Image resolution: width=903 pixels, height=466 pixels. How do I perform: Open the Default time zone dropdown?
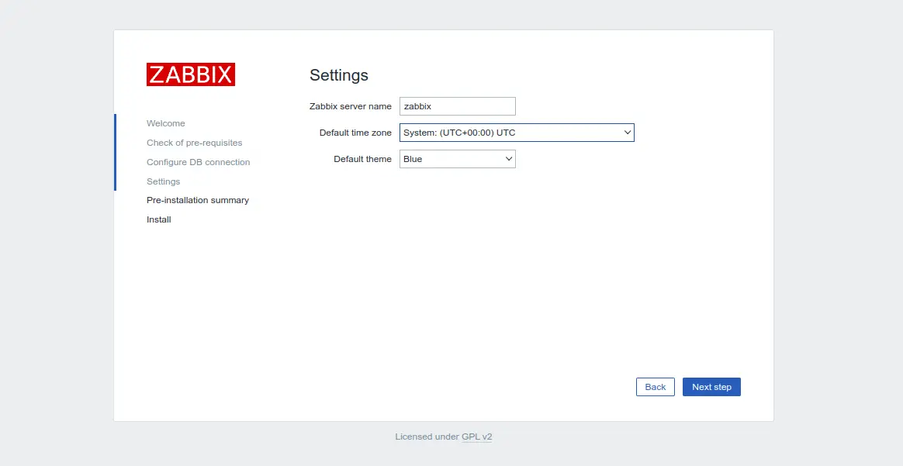coord(517,133)
